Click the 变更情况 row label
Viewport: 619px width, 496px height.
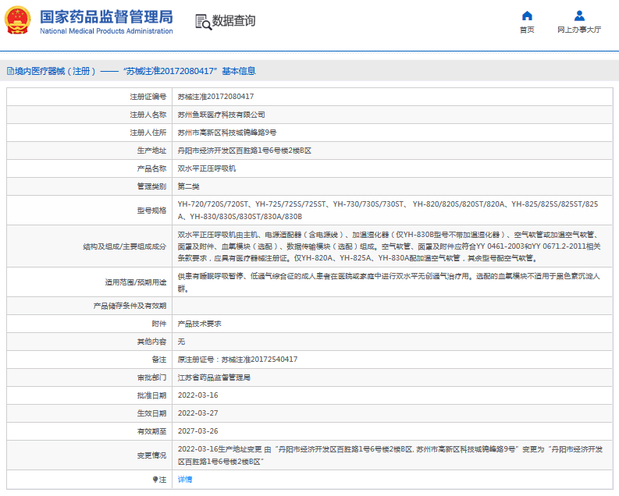(151, 455)
